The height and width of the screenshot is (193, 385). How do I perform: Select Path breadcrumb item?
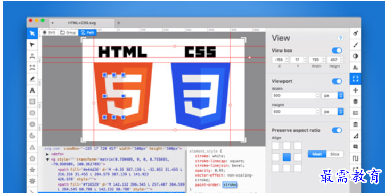tap(87, 32)
